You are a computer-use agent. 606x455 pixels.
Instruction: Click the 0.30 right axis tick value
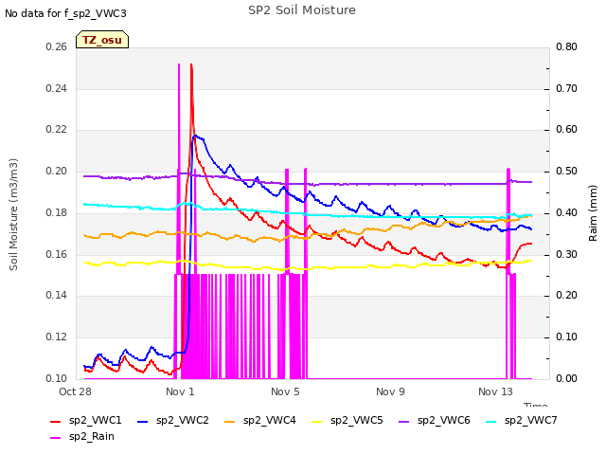pyautogui.click(x=566, y=254)
